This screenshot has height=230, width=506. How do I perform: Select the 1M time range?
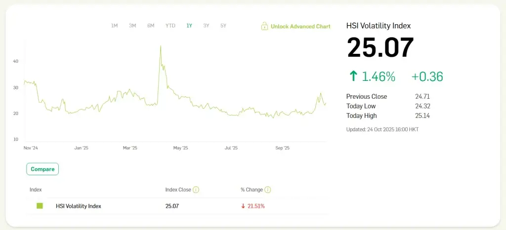pos(114,26)
